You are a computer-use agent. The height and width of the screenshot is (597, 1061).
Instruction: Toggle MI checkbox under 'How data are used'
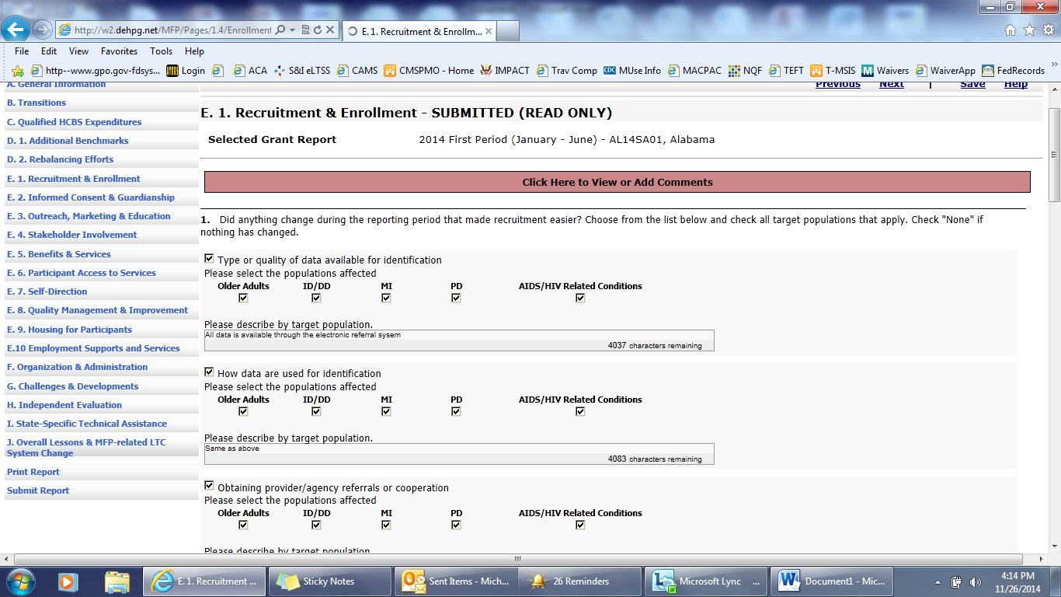(386, 411)
